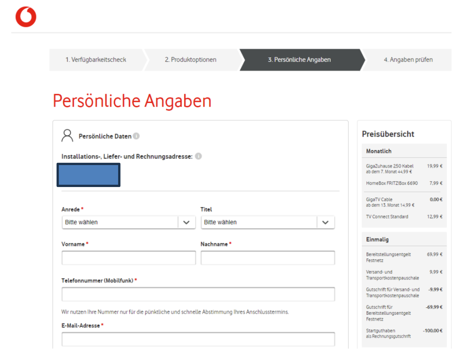Jump to step 4 Angaben prüfen

tap(408, 60)
